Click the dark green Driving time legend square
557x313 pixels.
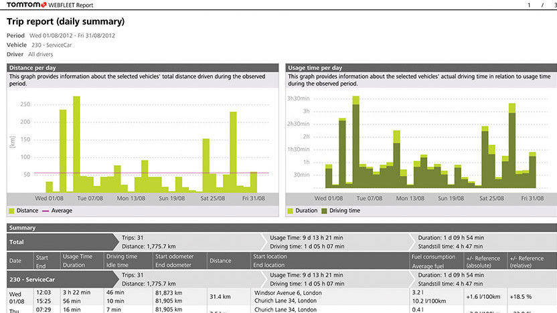click(323, 211)
